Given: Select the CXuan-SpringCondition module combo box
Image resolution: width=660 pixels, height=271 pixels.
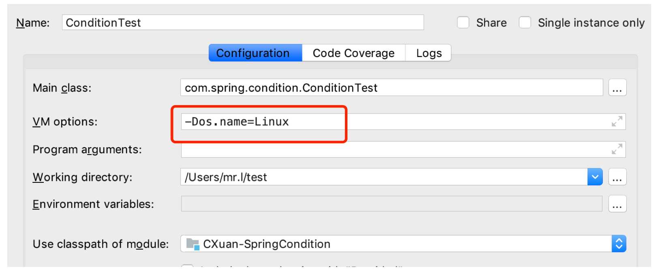Looking at the screenshot, I should [x=397, y=244].
